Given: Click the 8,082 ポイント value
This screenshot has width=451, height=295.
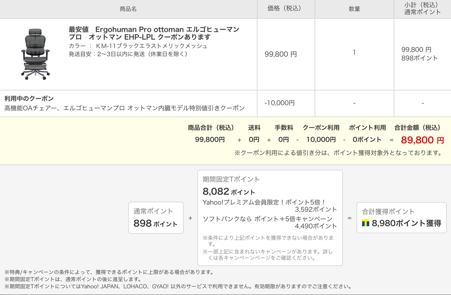Looking at the screenshot, I should click(229, 192).
